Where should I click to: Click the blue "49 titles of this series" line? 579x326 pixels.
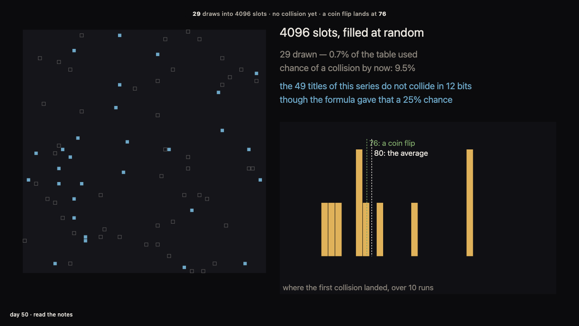[x=375, y=86]
